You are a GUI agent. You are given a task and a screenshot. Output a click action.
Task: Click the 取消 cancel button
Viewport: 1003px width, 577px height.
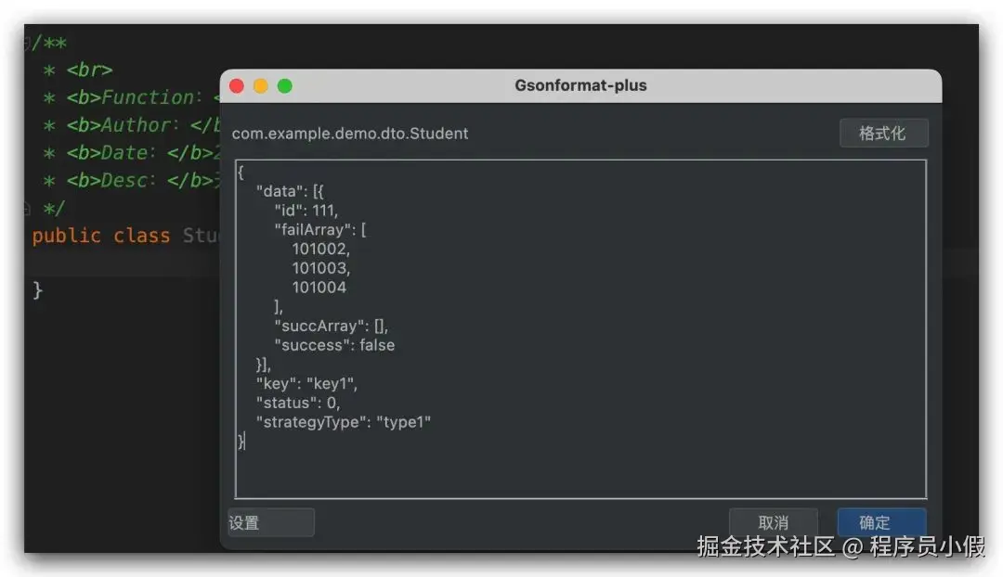click(773, 522)
